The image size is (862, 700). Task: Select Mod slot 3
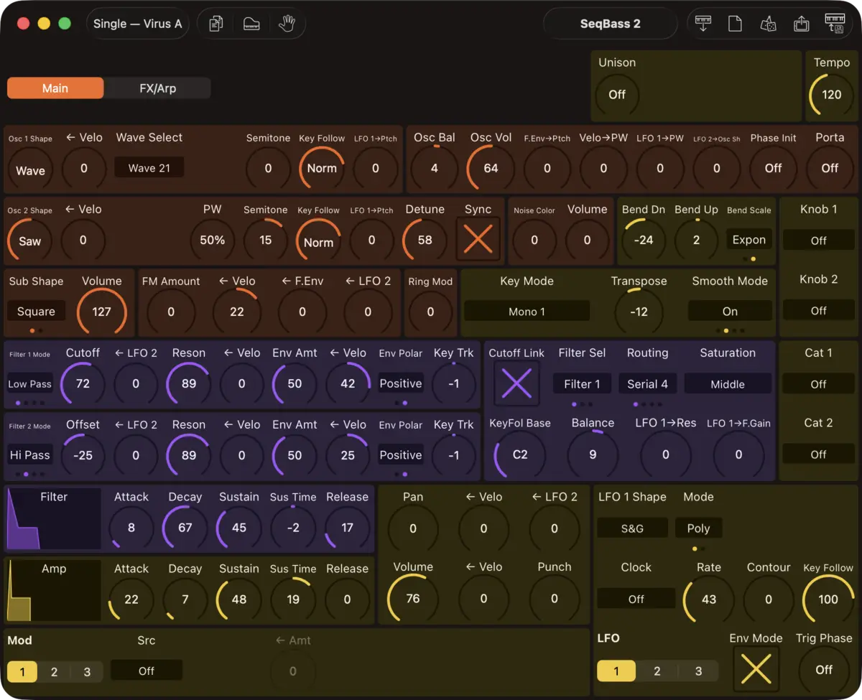tap(87, 672)
